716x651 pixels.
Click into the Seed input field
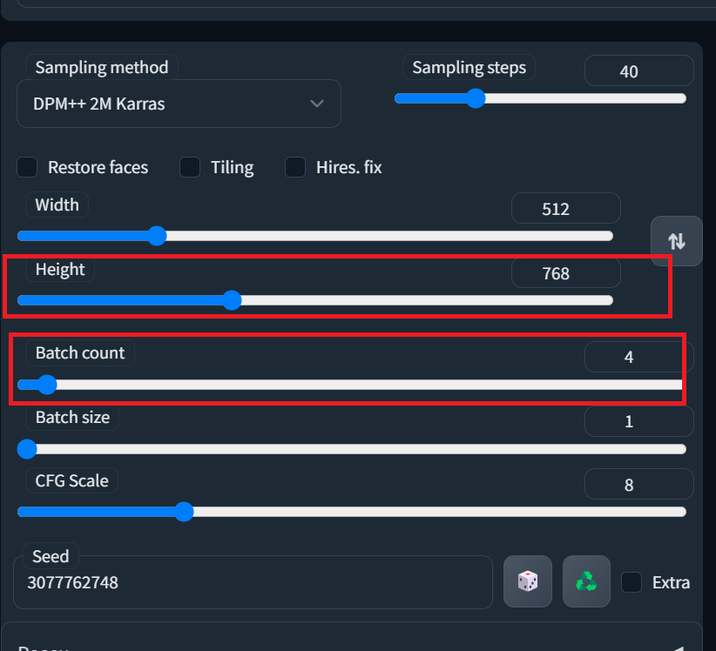pos(253,582)
